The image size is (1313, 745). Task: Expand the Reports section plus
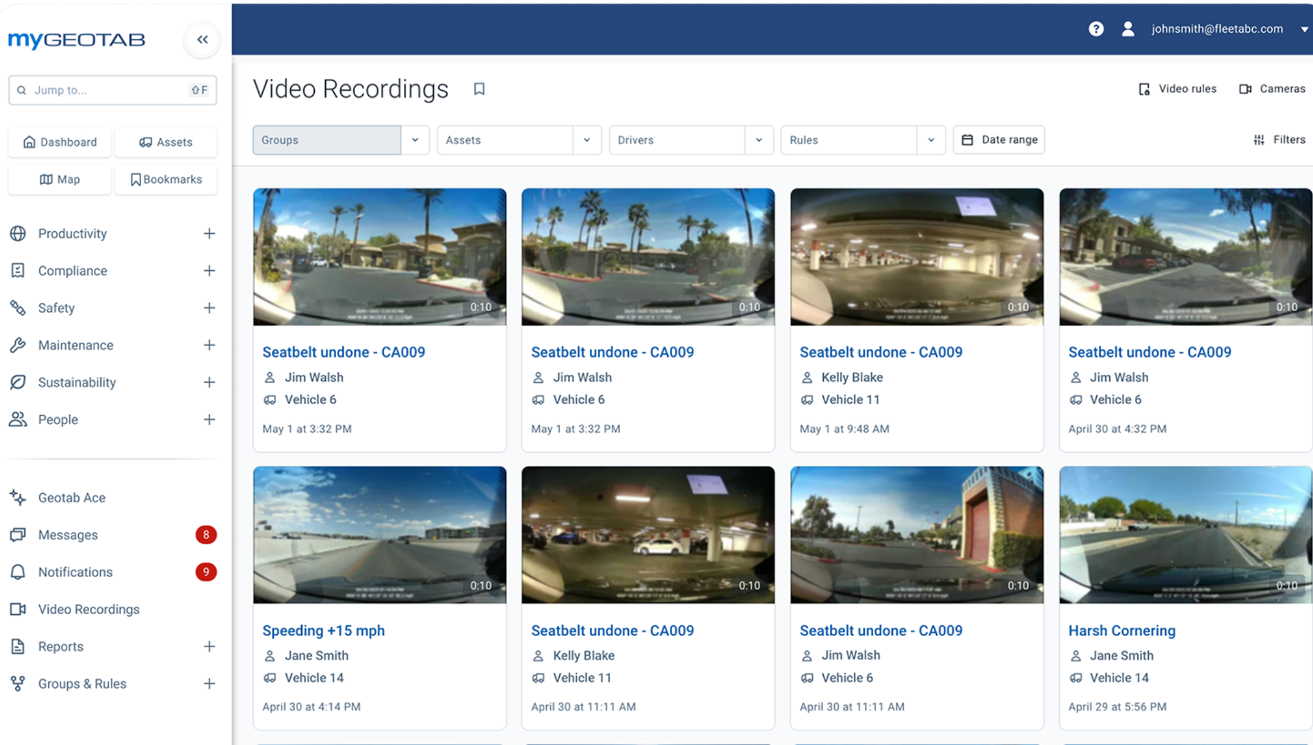tap(209, 646)
